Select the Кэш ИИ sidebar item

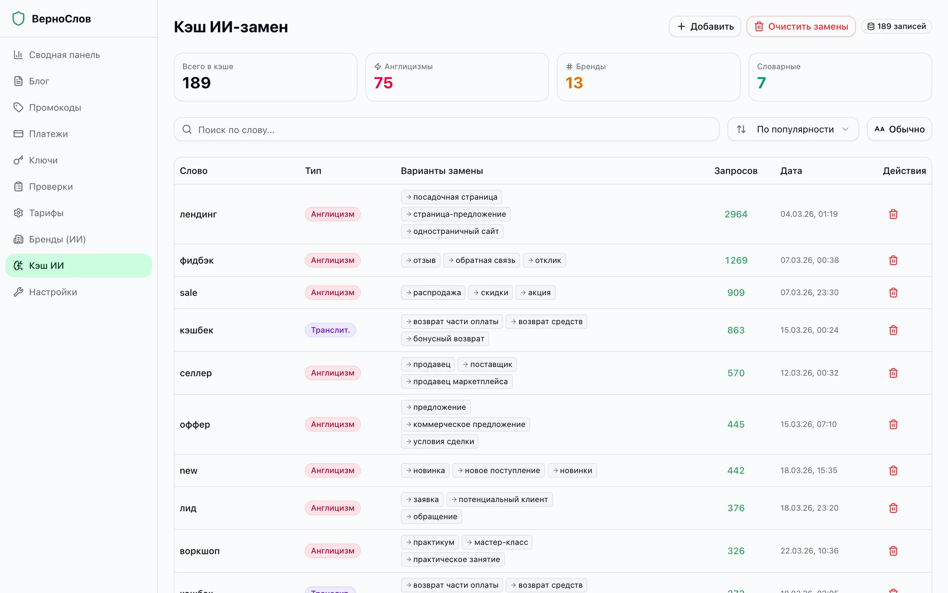[79, 266]
